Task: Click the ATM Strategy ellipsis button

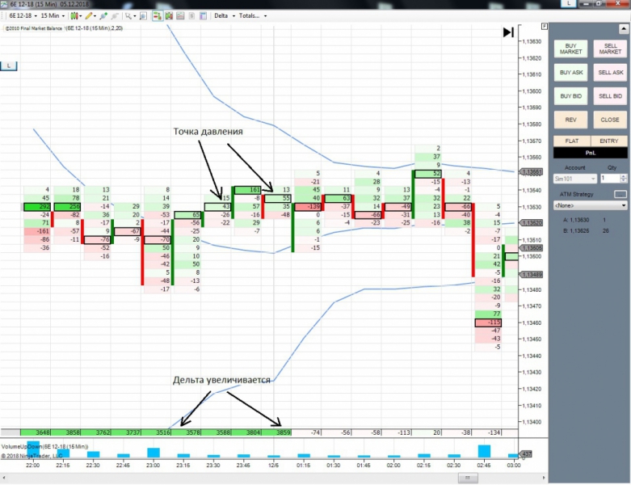Action: tap(620, 194)
